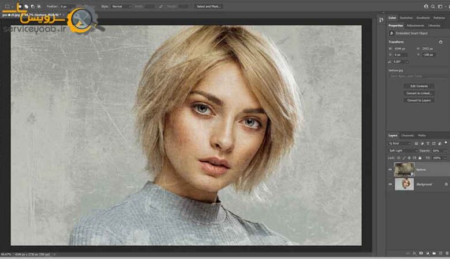The image size is (450, 259).
Task: Click the Convert to Linked button
Action: pyautogui.click(x=419, y=93)
